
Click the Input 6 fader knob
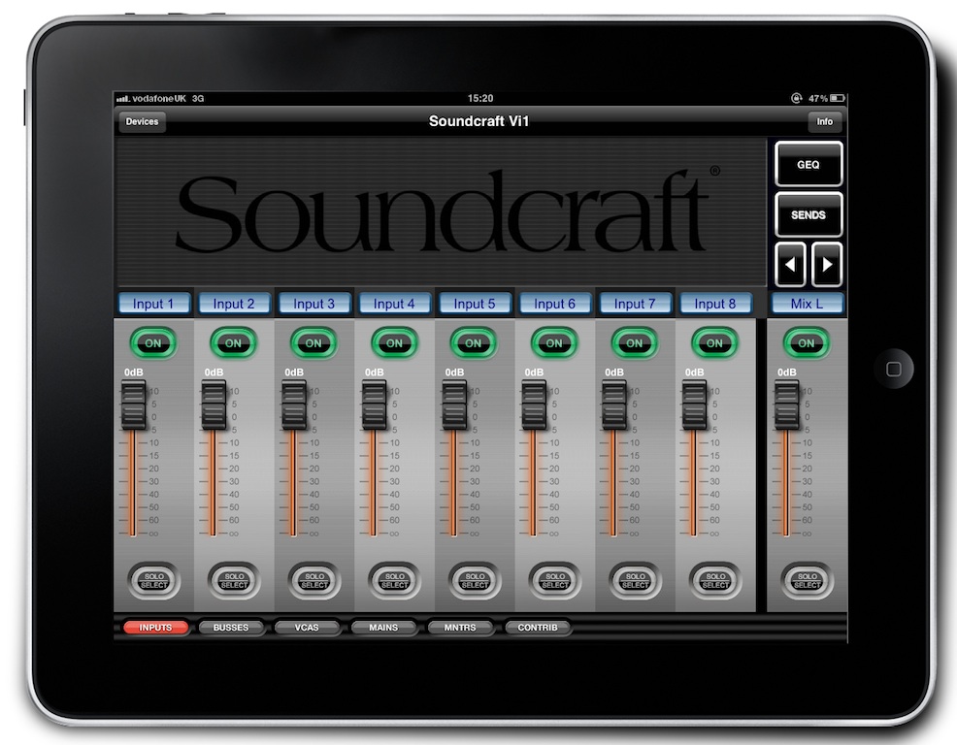tap(534, 405)
